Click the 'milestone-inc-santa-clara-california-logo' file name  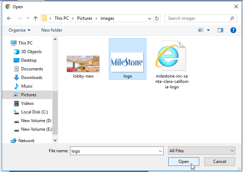click(x=172, y=82)
